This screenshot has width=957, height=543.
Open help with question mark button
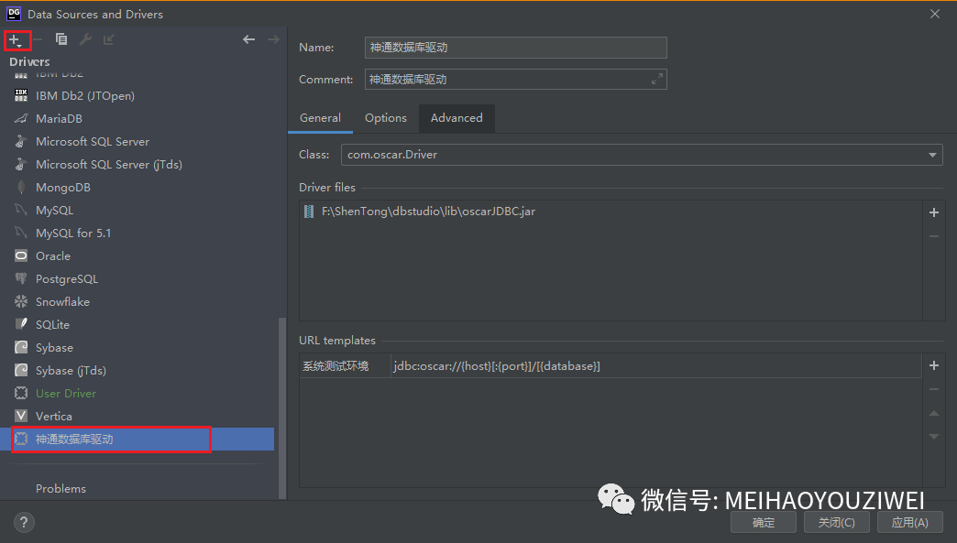tap(24, 522)
